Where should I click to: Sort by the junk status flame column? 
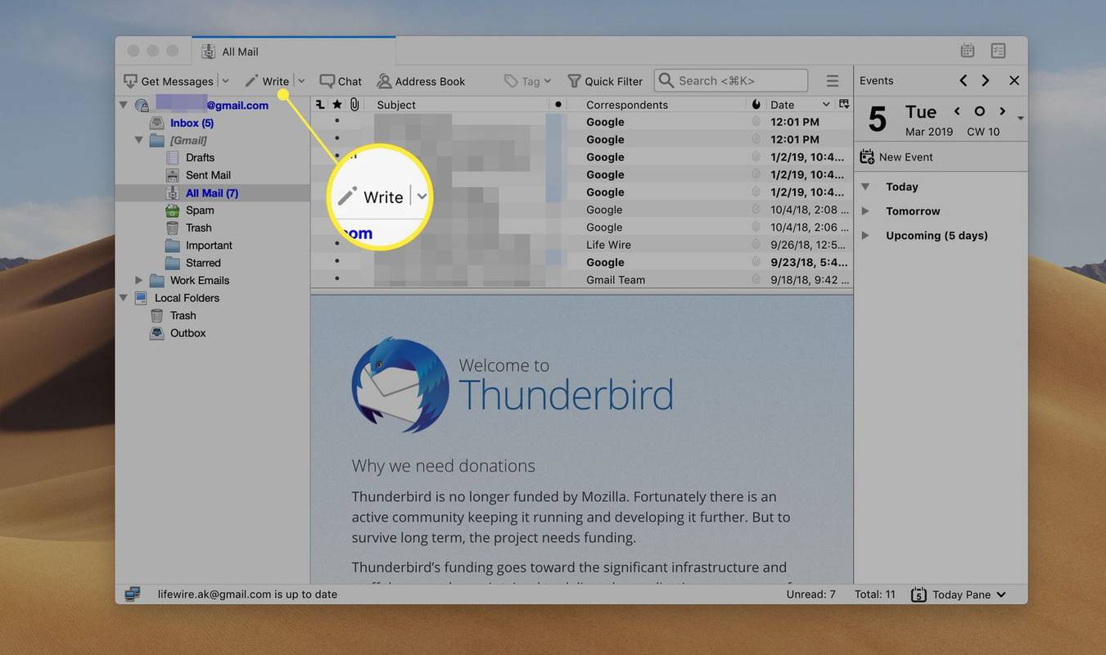[756, 105]
